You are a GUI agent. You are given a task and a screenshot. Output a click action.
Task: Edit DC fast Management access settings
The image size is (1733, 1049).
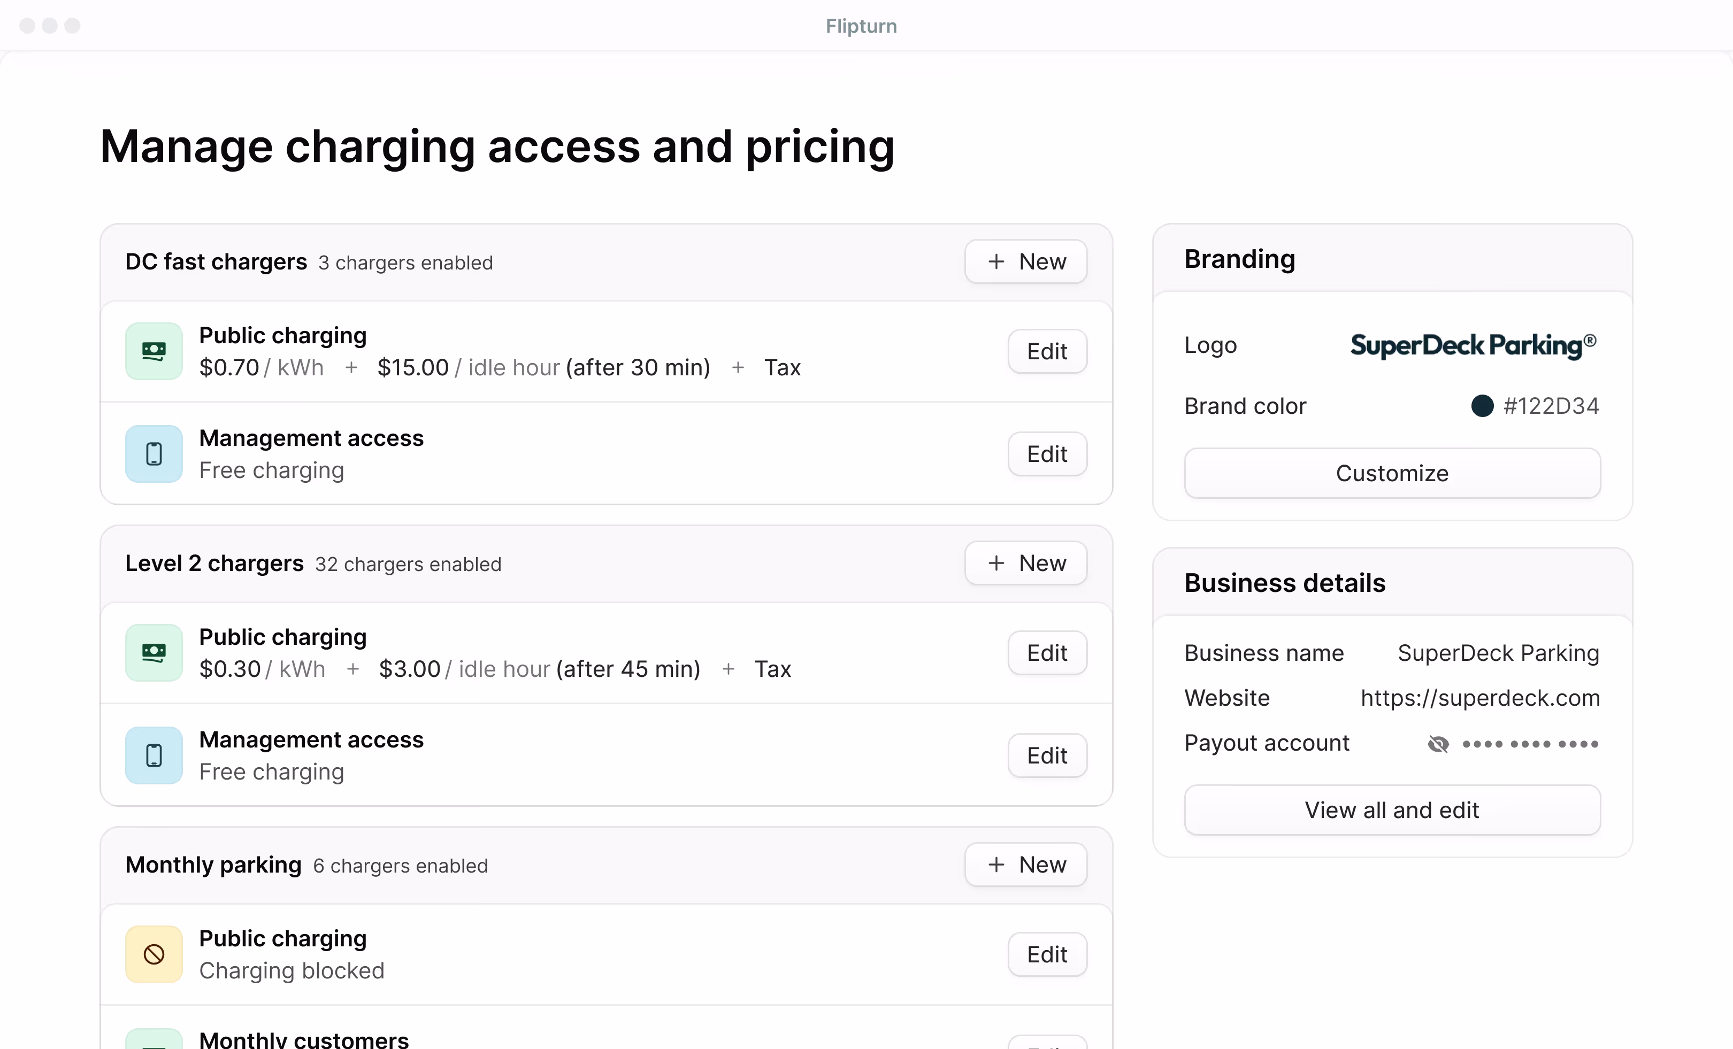pos(1047,453)
